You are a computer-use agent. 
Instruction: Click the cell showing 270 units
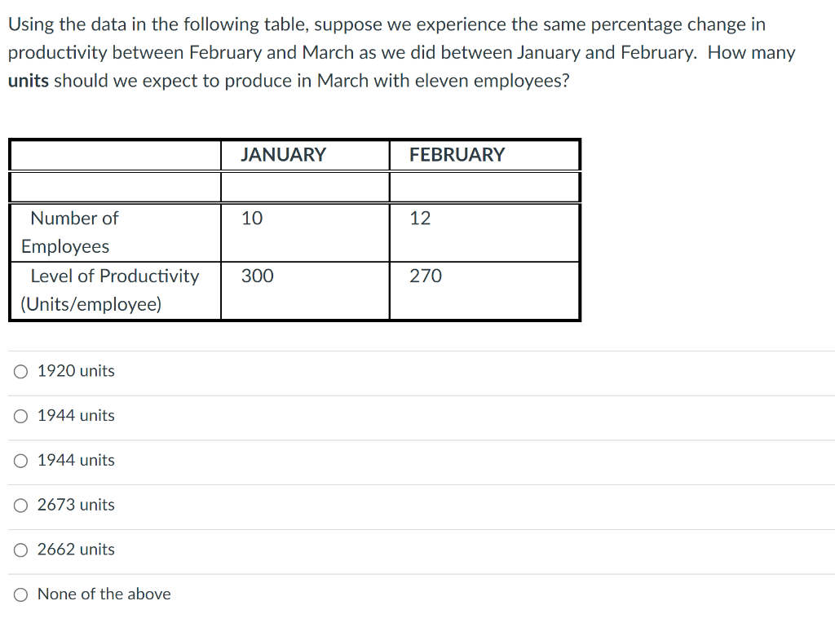tap(426, 276)
